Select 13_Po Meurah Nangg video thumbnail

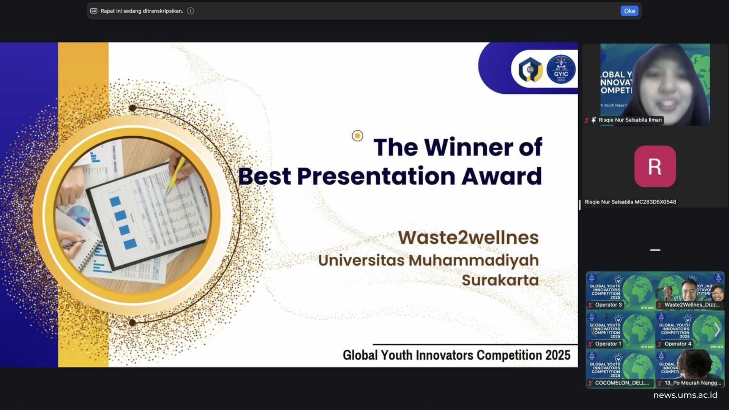(x=690, y=369)
